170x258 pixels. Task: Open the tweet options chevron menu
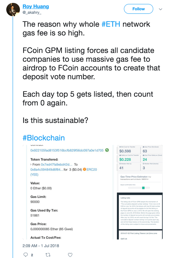pyautogui.click(x=160, y=9)
